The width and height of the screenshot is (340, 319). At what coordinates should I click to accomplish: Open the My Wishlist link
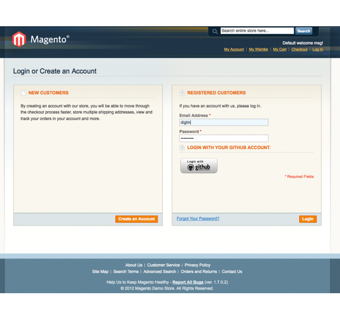click(x=258, y=49)
